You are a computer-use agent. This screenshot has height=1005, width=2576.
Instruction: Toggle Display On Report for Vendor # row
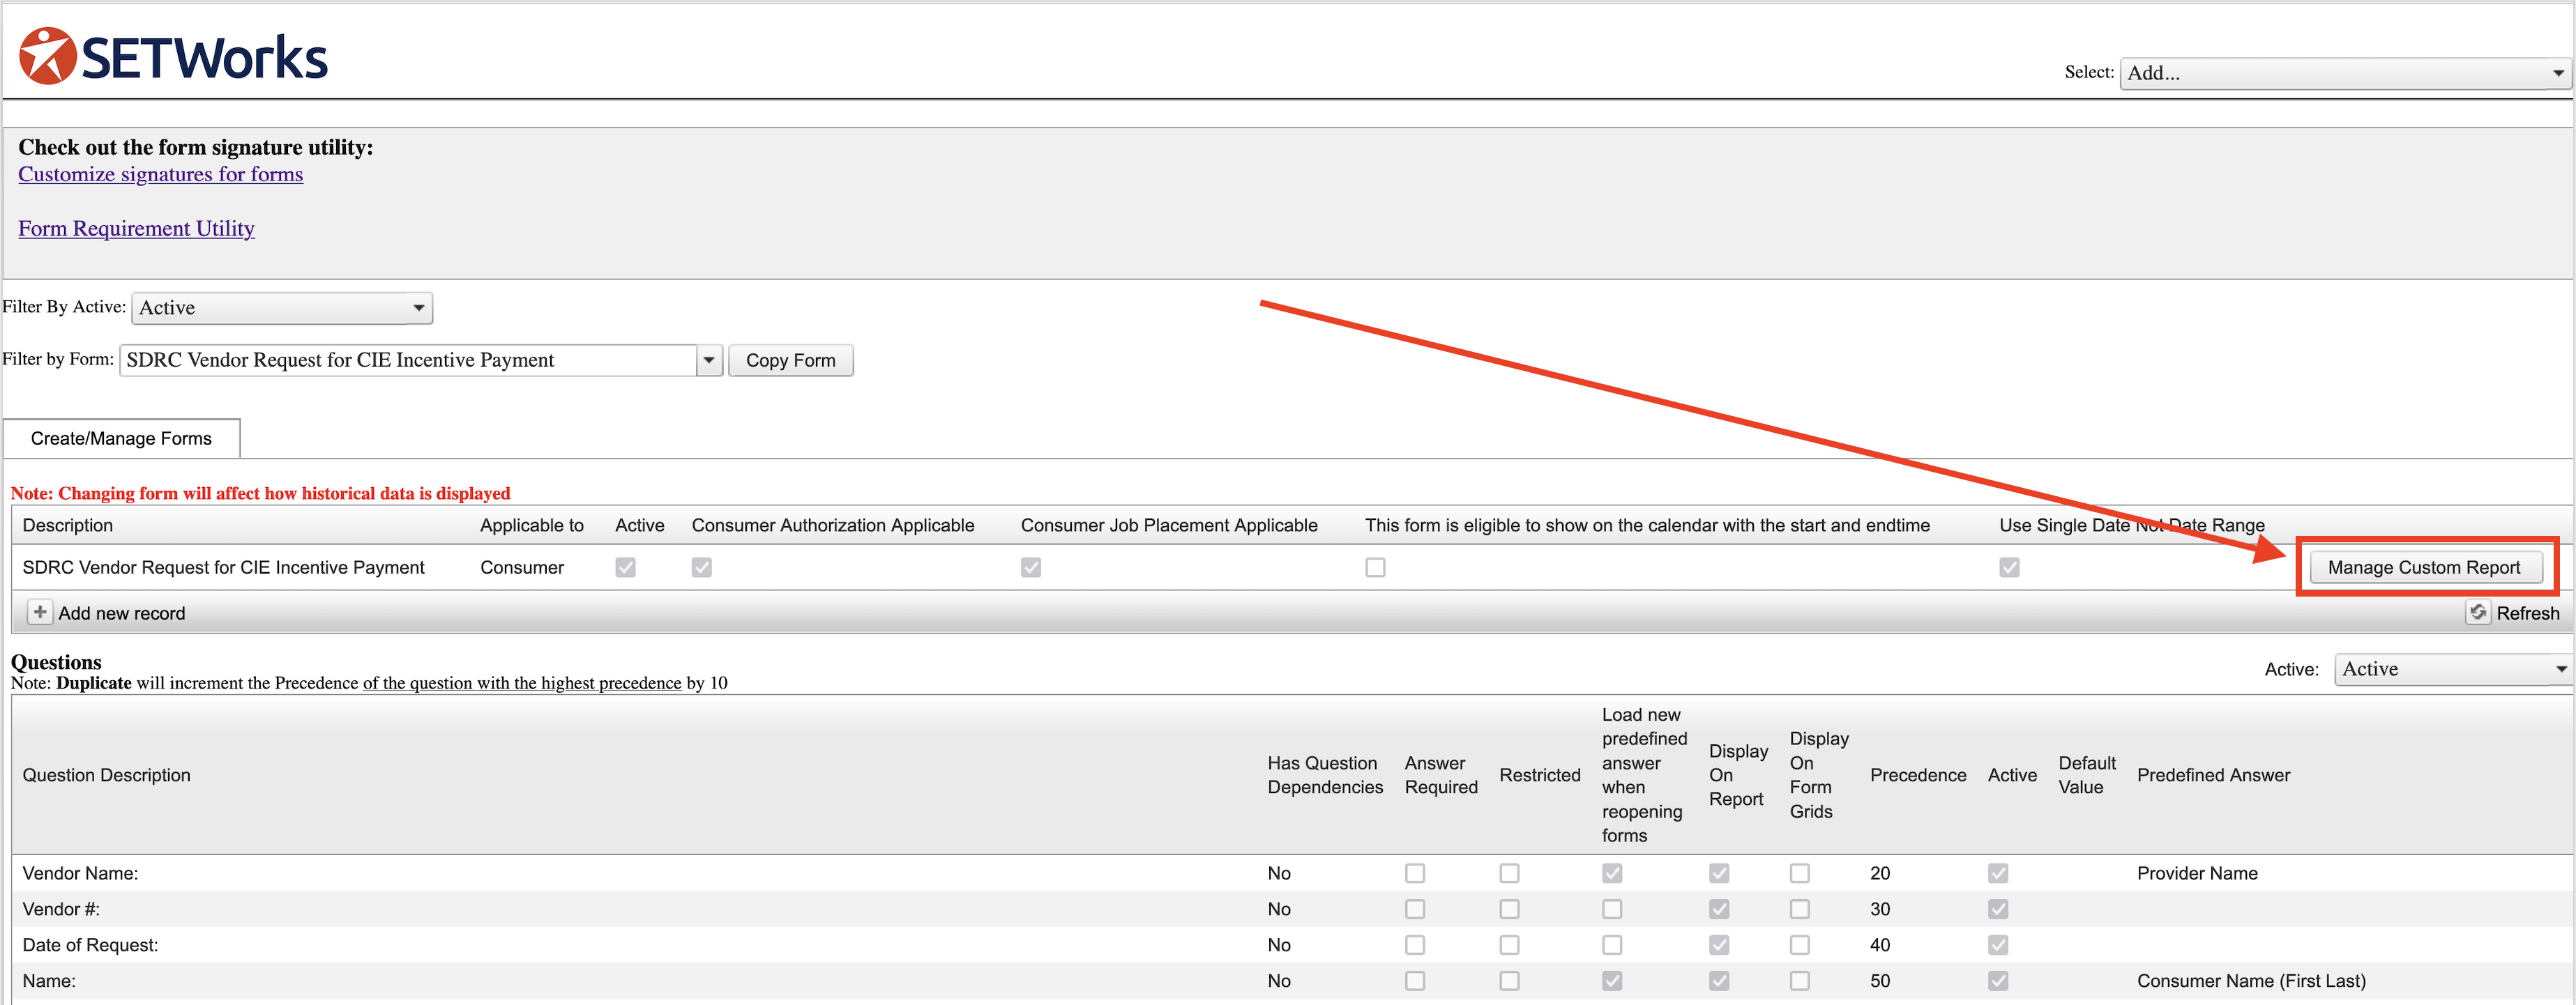tap(1719, 909)
